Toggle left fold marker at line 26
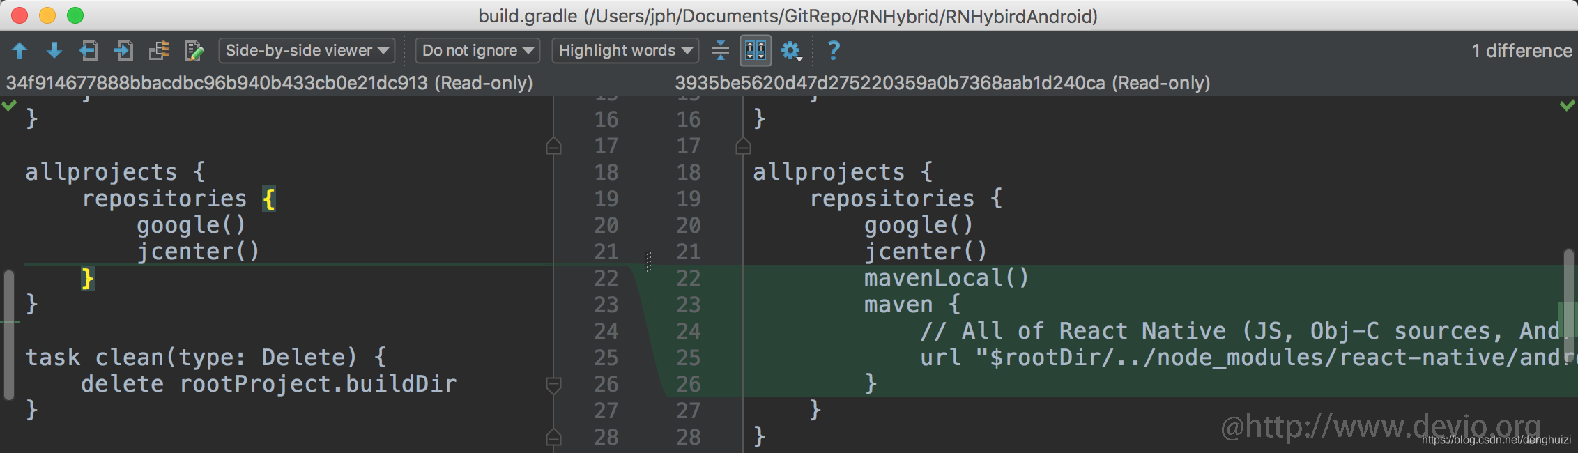Viewport: 1578px width, 453px height. click(553, 385)
